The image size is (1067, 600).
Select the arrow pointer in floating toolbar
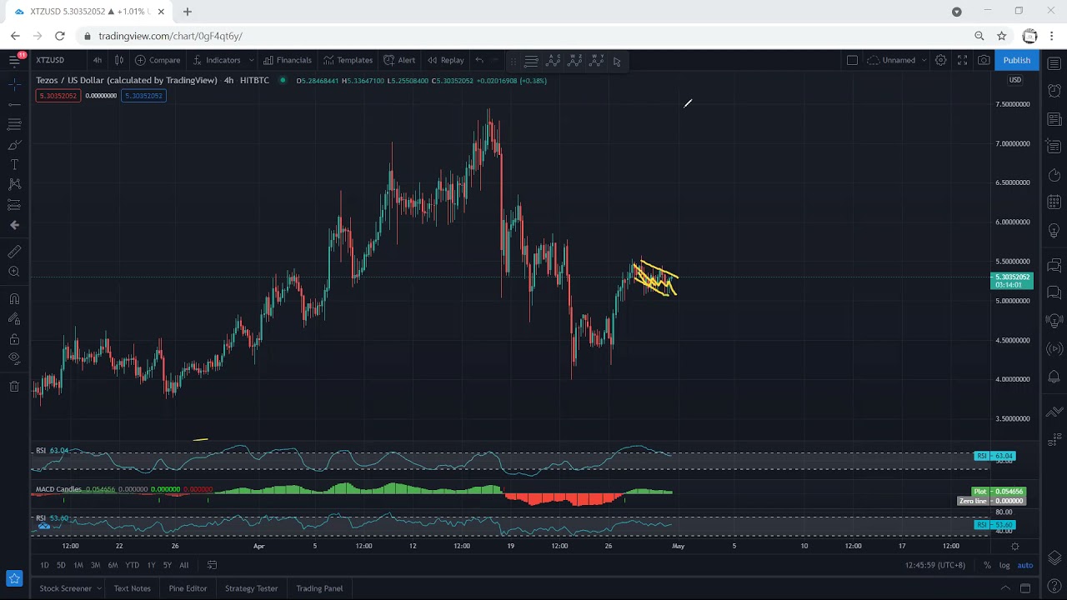pyautogui.click(x=617, y=61)
